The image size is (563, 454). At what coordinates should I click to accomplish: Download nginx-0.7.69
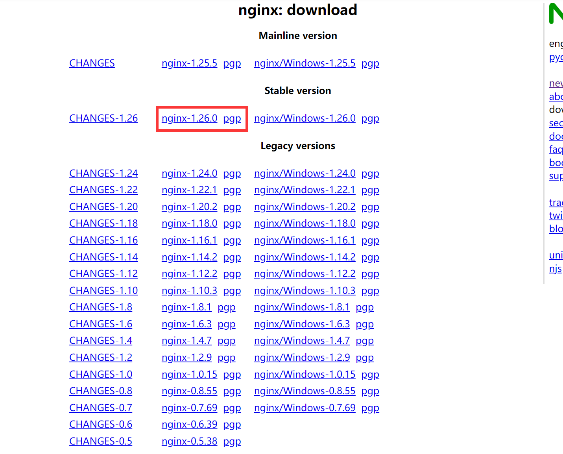(189, 408)
